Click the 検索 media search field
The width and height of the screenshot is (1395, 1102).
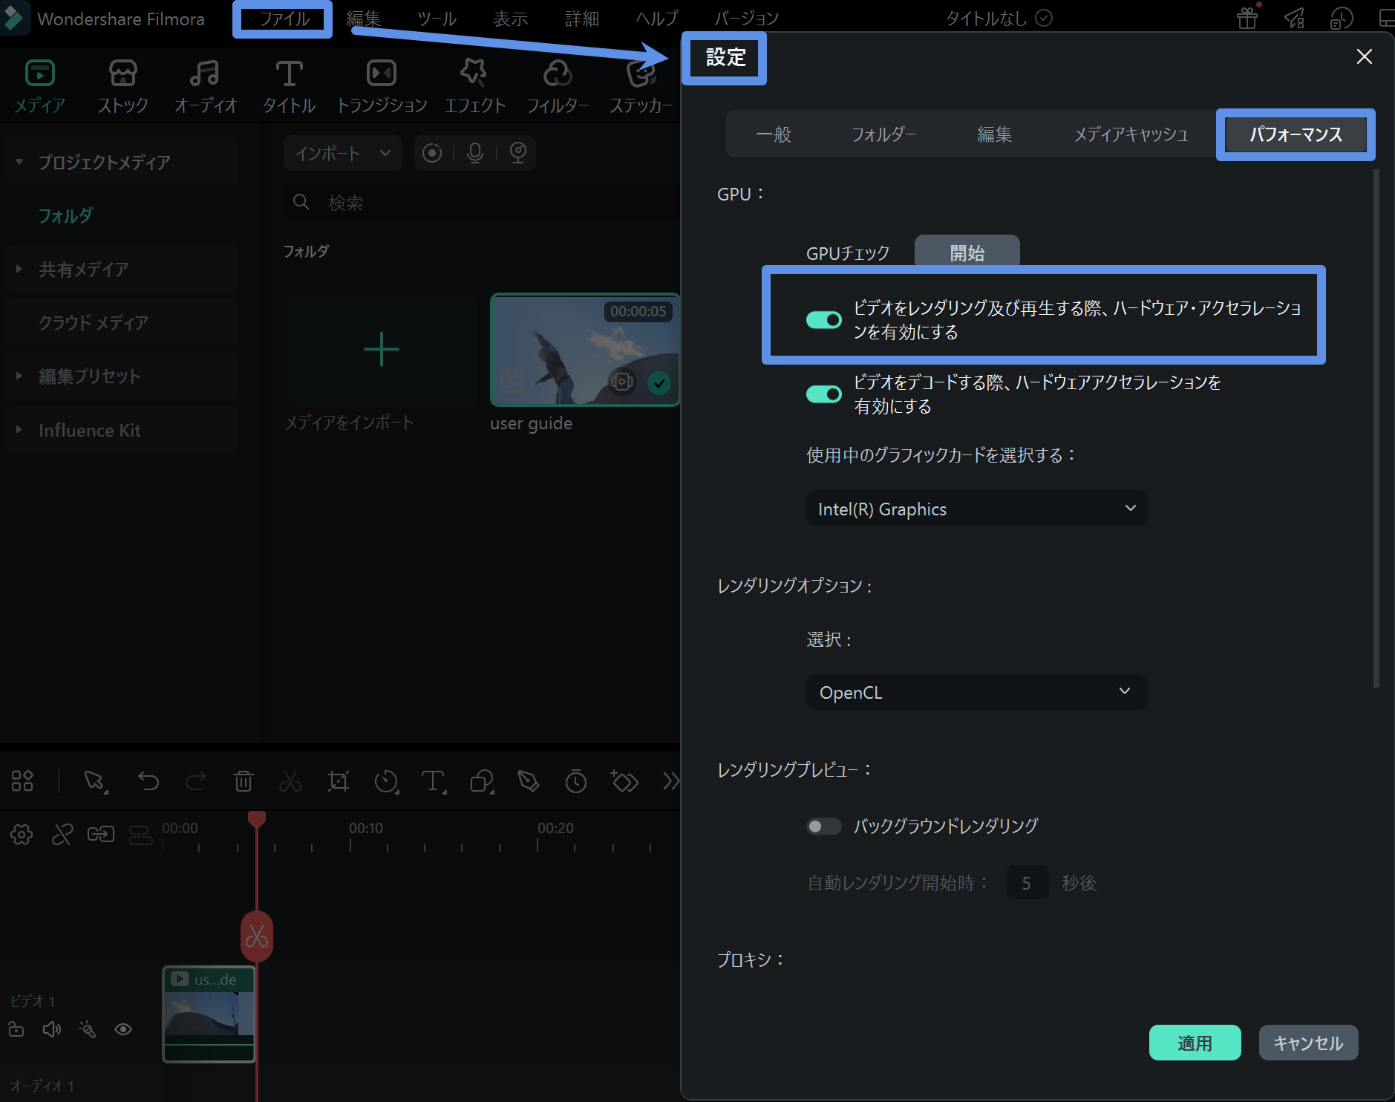(x=483, y=202)
